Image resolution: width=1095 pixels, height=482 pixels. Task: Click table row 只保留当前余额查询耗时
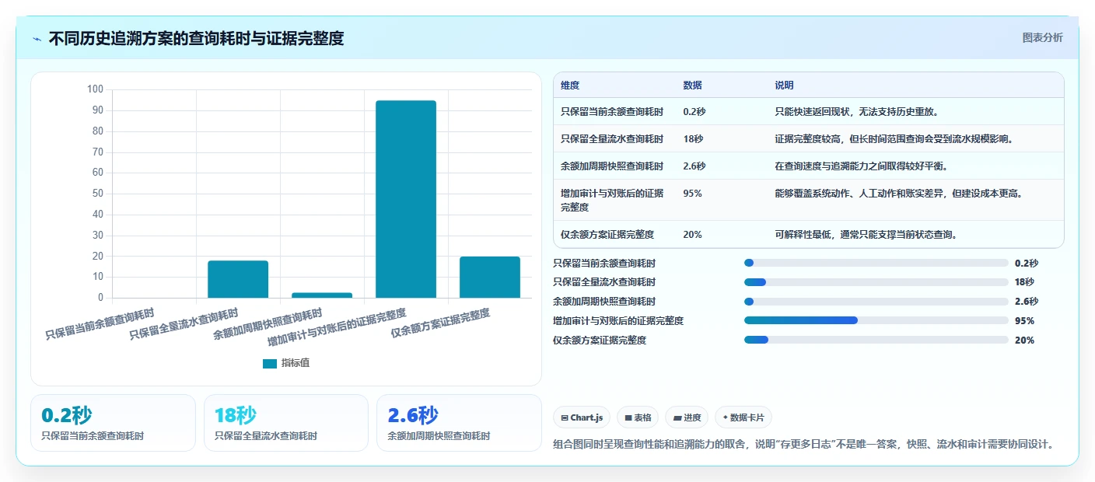pyautogui.click(x=808, y=112)
